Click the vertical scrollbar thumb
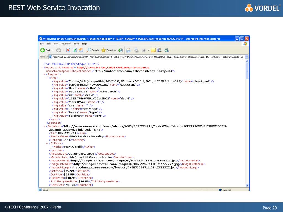This screenshot has width=283, height=212. click(247, 71)
